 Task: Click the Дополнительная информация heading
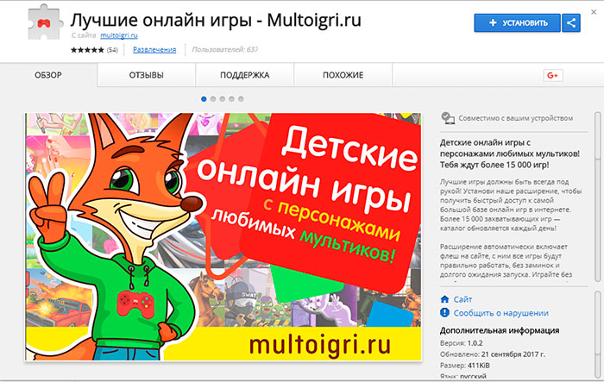pos(500,330)
